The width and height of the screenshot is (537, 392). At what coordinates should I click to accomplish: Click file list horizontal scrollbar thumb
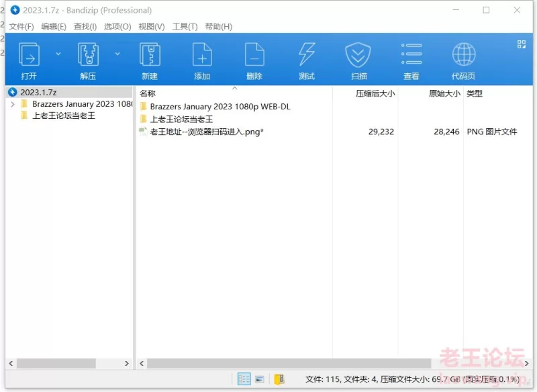click(289, 363)
